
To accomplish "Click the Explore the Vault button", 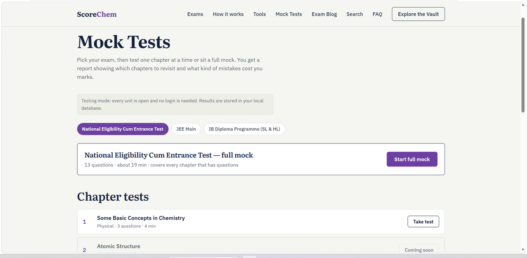I will (418, 14).
